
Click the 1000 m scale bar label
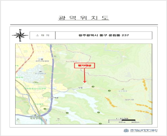[x=135, y=122]
